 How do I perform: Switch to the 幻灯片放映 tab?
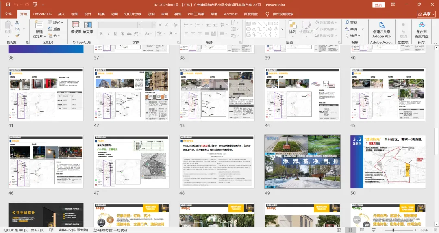tap(133, 14)
